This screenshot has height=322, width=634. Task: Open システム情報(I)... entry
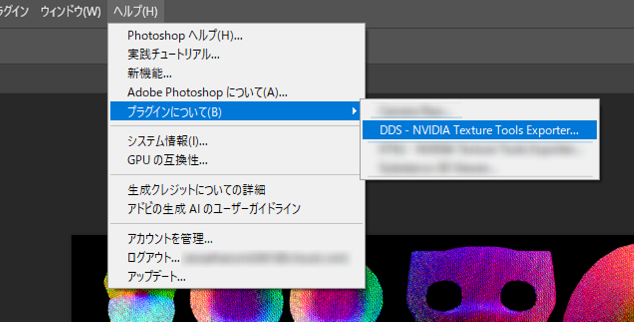click(237, 141)
